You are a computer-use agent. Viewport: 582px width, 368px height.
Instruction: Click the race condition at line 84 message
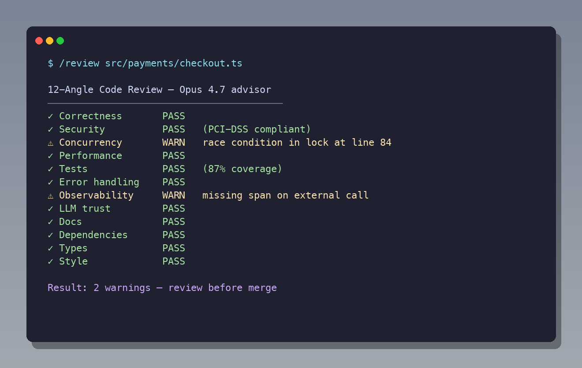pos(297,143)
